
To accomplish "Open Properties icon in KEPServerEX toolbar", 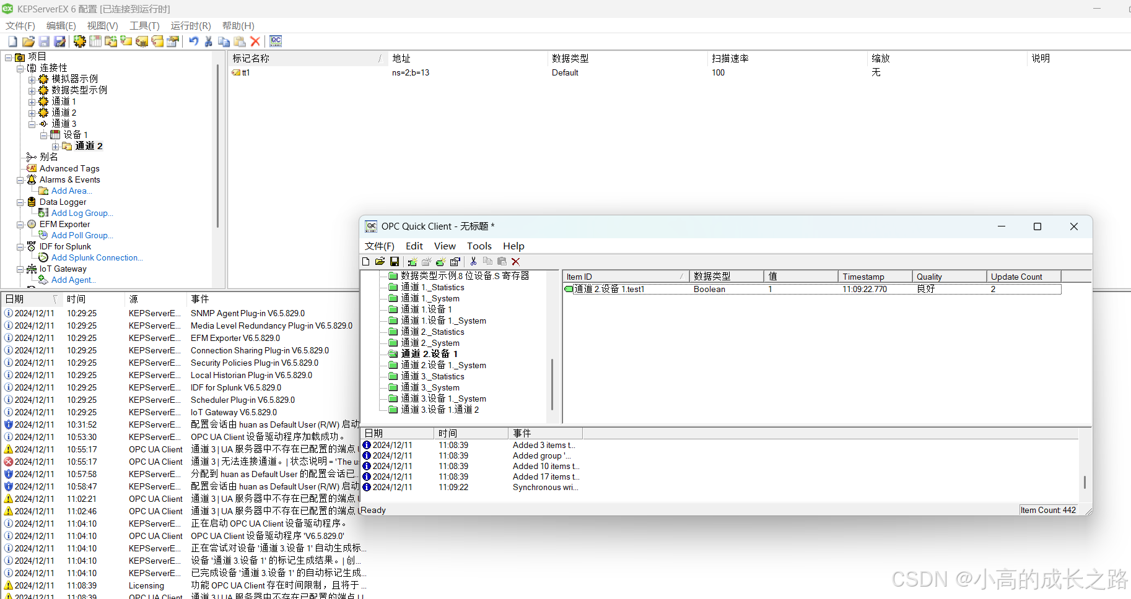I will 173,41.
